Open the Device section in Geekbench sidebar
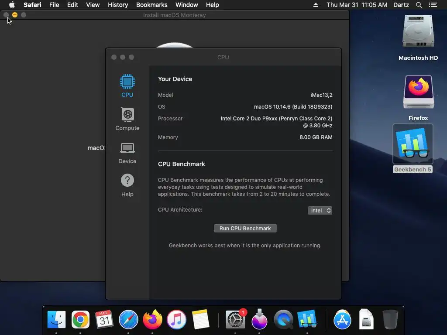Screen dimensions: 447x335 click(x=127, y=153)
